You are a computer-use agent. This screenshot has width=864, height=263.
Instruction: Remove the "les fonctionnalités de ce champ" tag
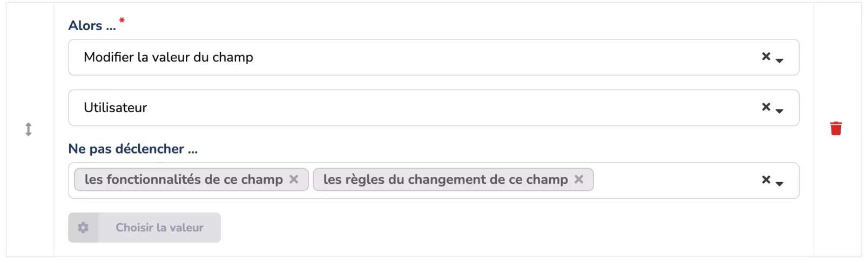(294, 179)
